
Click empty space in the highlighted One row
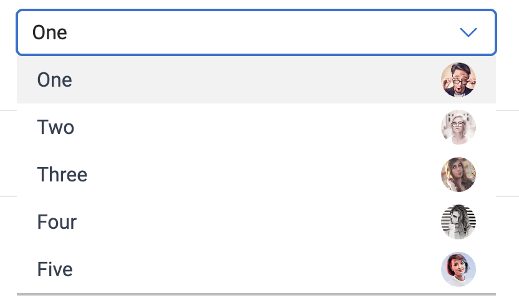point(250,80)
